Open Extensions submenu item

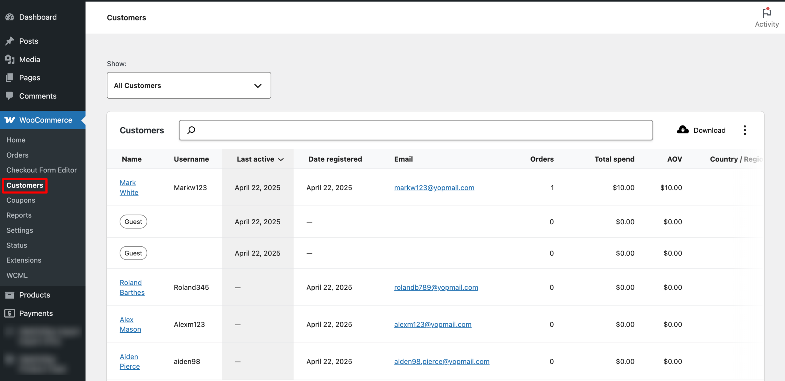coord(24,260)
